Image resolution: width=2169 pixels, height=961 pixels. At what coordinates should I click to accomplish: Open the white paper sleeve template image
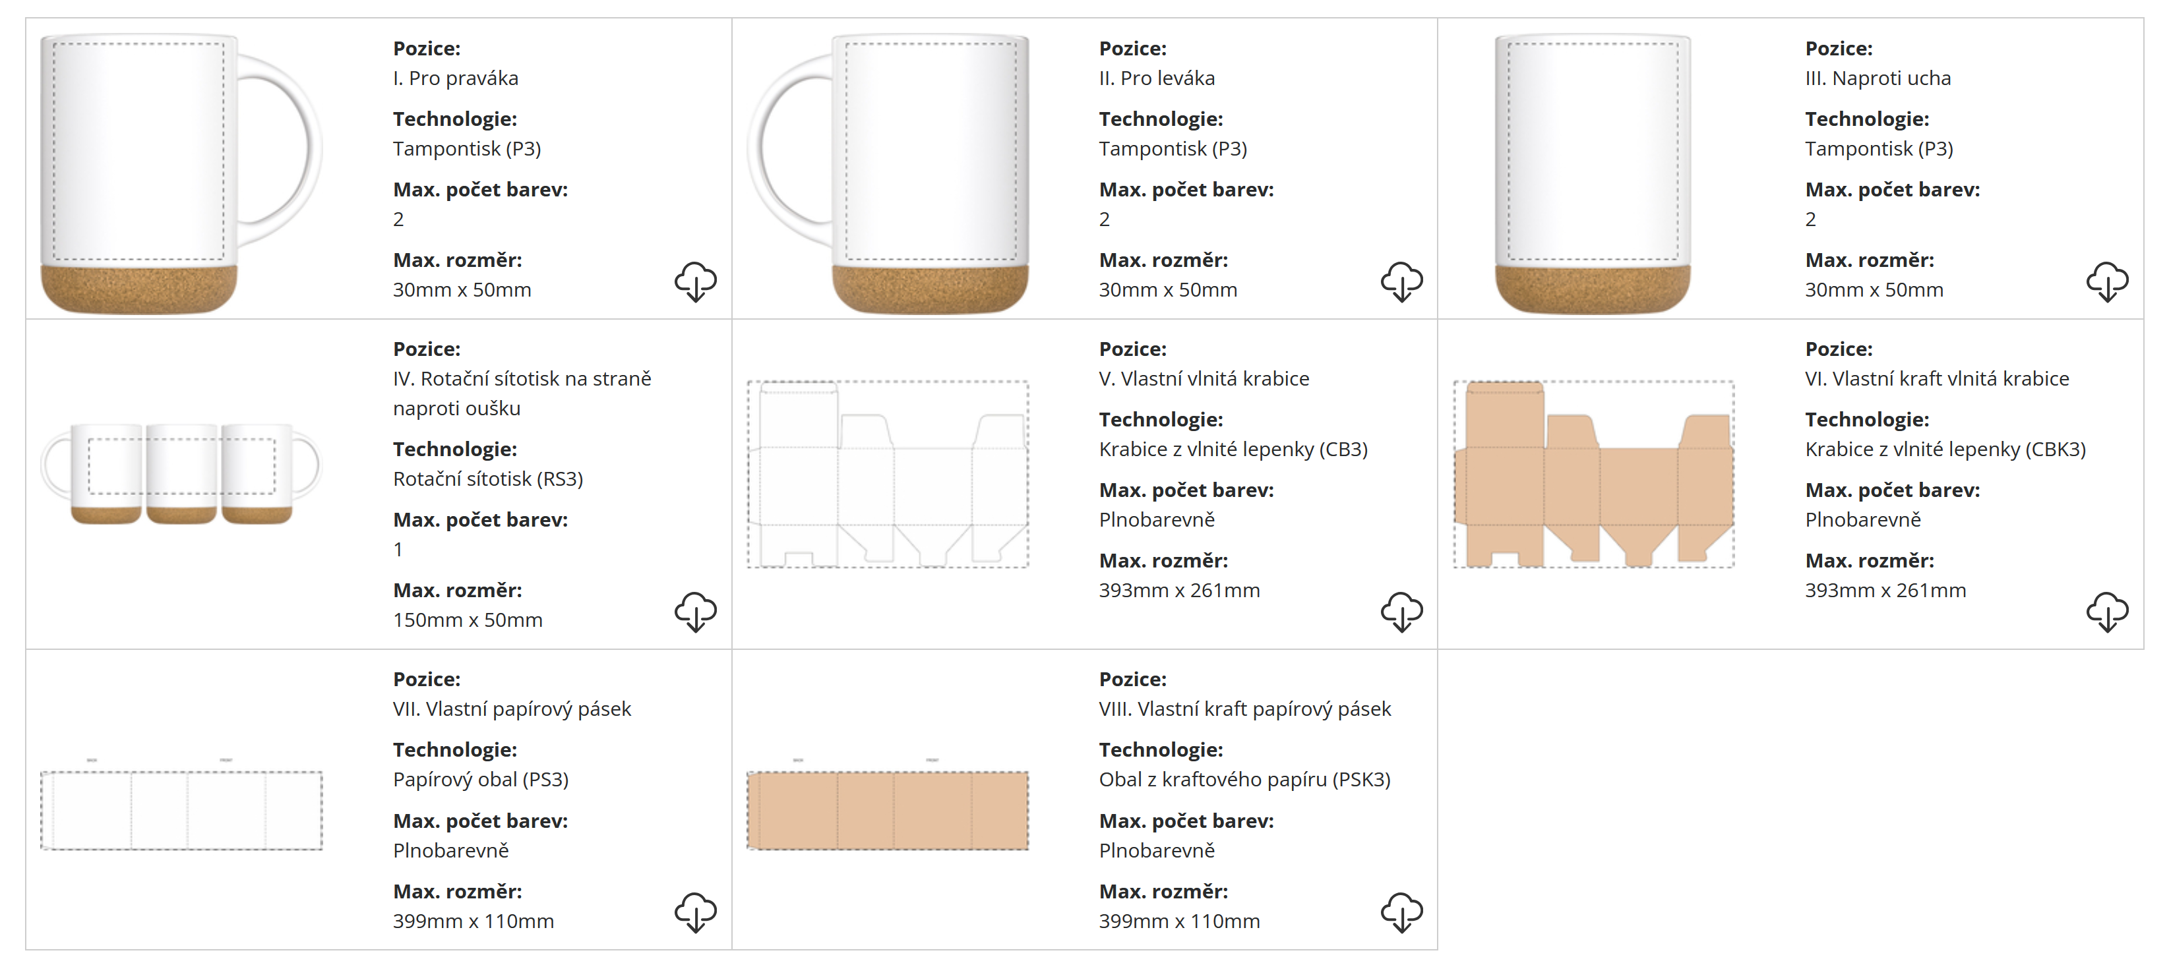(181, 809)
